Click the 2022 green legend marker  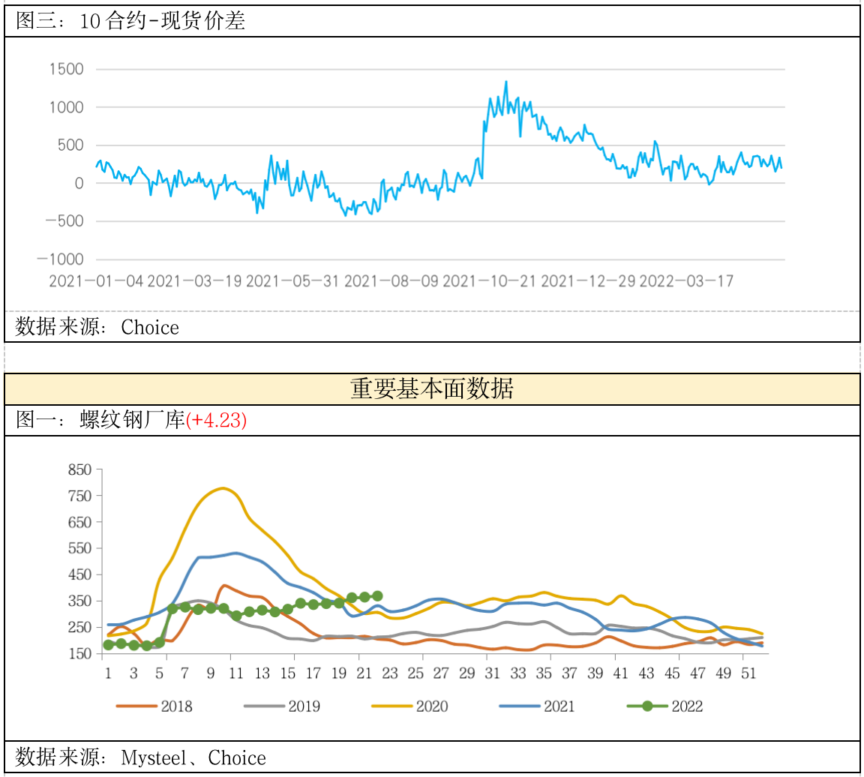(646, 706)
